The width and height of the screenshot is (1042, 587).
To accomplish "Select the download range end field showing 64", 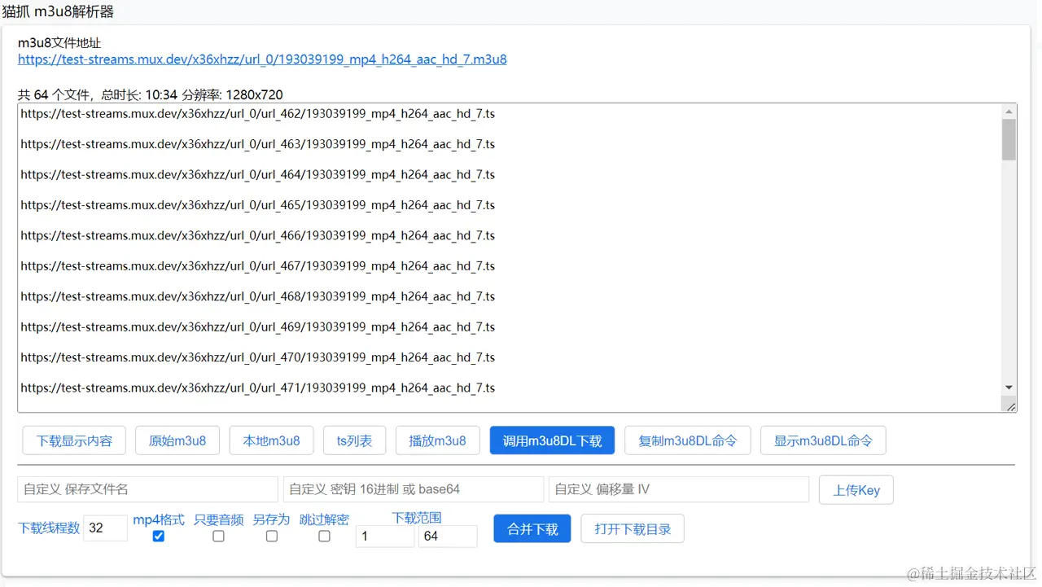I will (448, 536).
